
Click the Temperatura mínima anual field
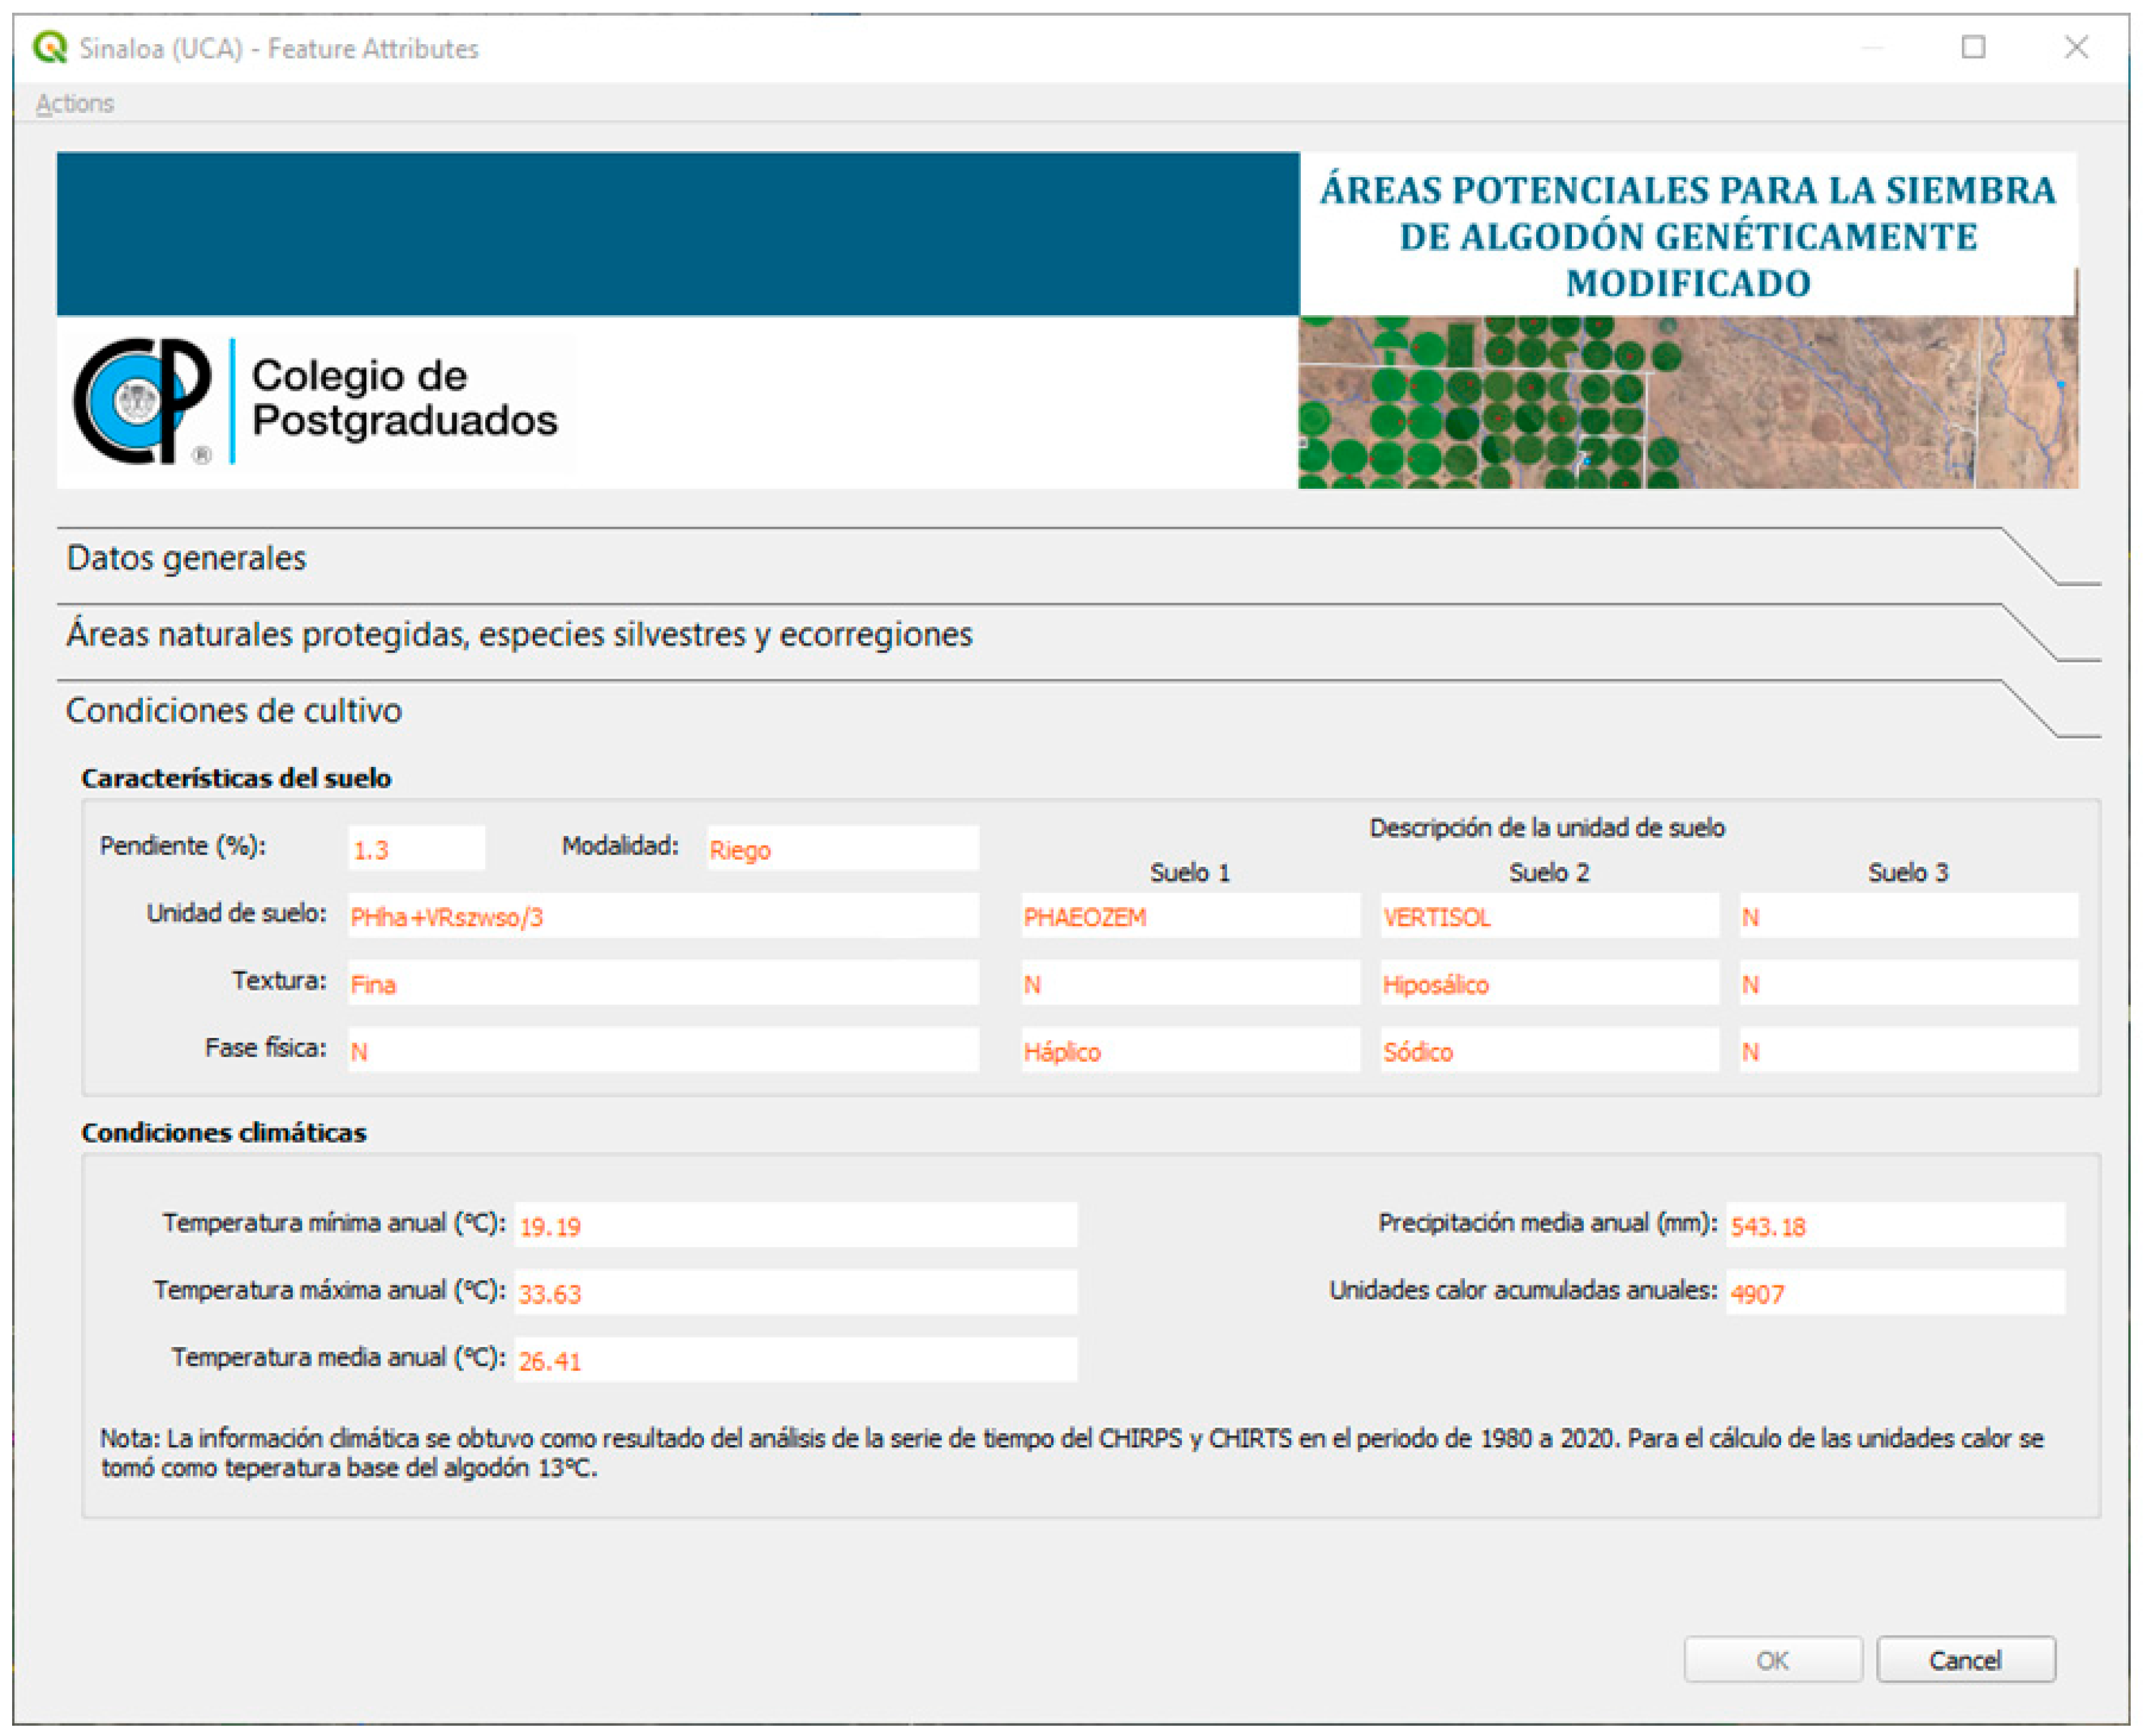[x=795, y=1225]
